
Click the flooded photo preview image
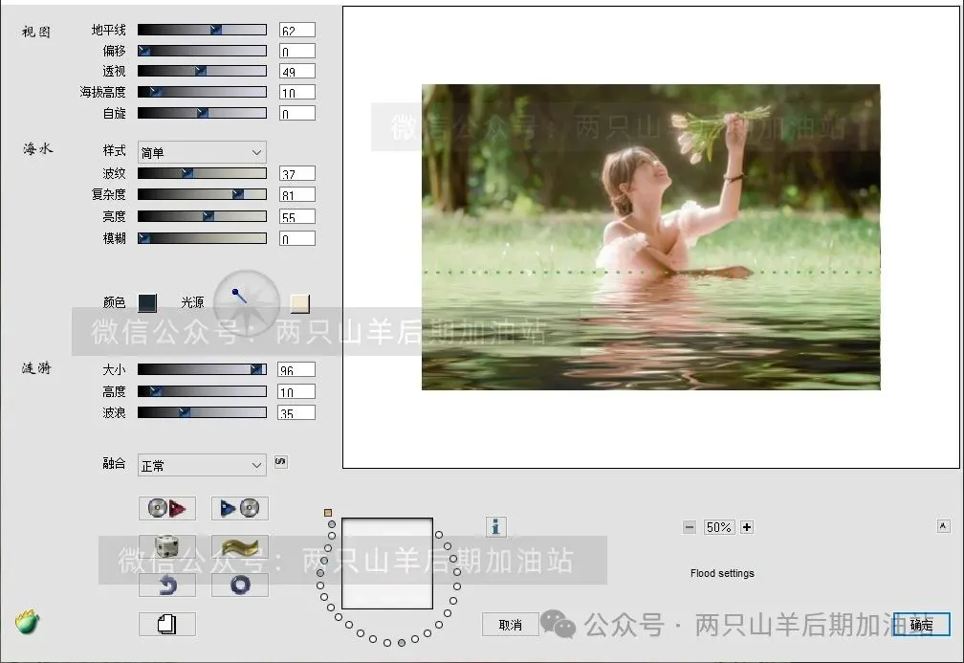pyautogui.click(x=651, y=237)
